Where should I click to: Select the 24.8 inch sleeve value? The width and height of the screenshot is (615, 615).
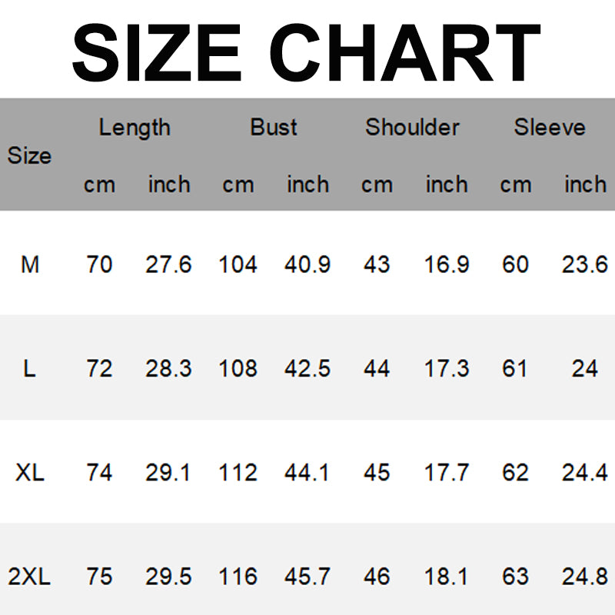coord(585,577)
